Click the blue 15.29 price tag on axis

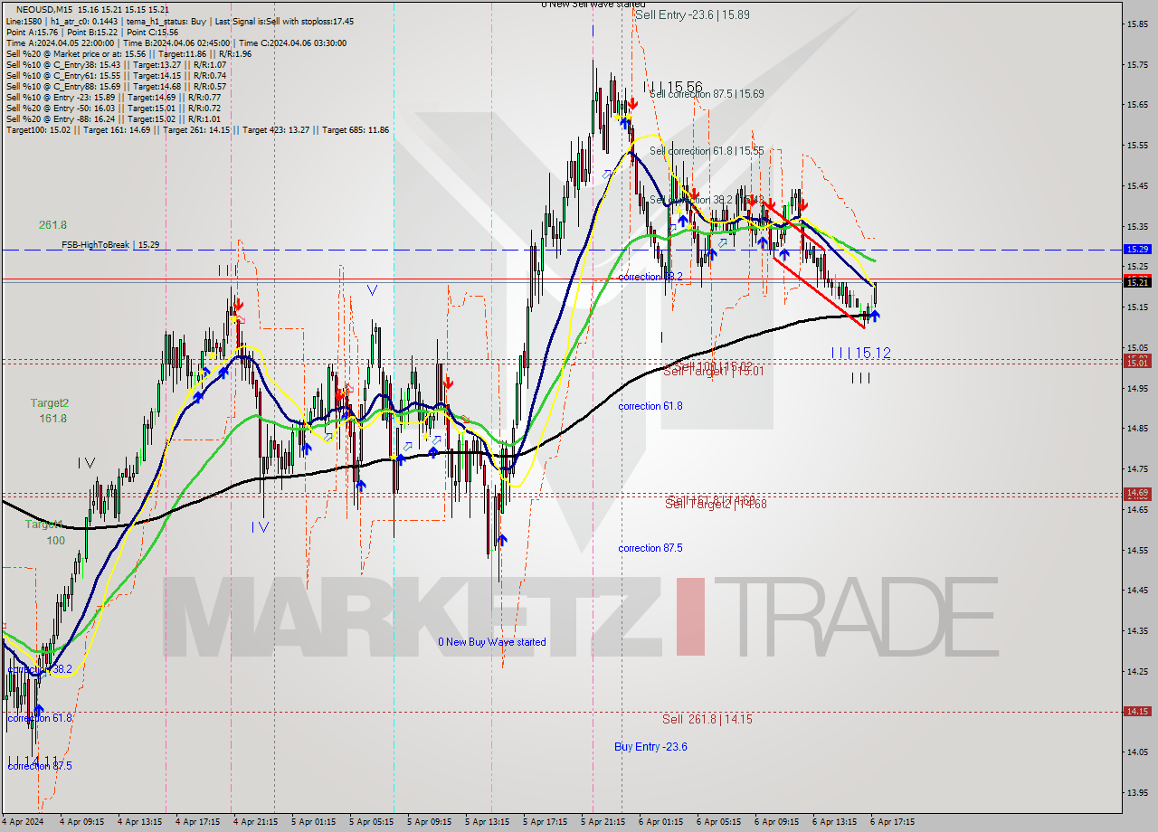(1136, 249)
